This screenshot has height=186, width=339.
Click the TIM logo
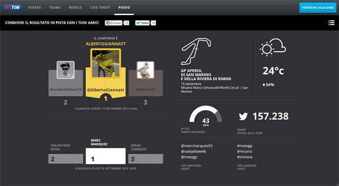[x=12, y=7]
